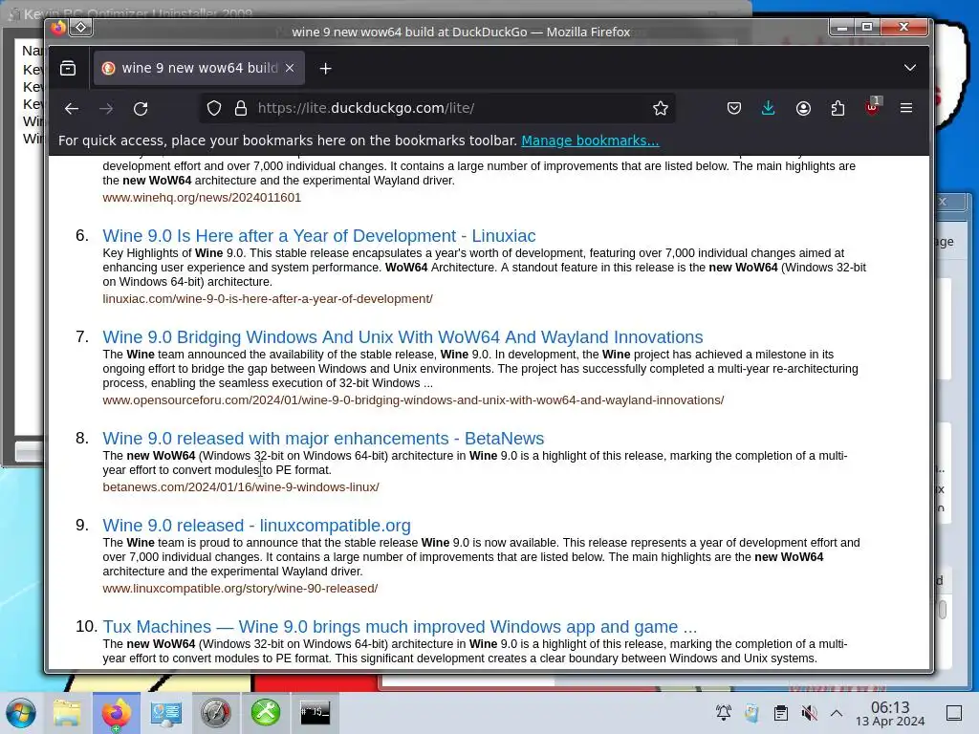
Task: Open the clock showing 06:13
Action: pos(890,713)
